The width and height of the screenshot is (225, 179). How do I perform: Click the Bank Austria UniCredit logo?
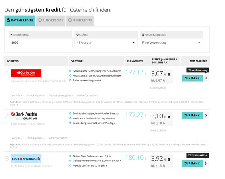(x=24, y=116)
